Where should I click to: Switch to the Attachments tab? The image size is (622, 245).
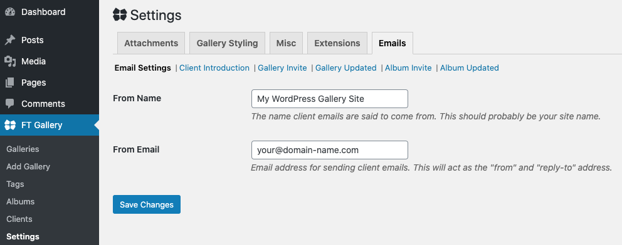tap(151, 43)
